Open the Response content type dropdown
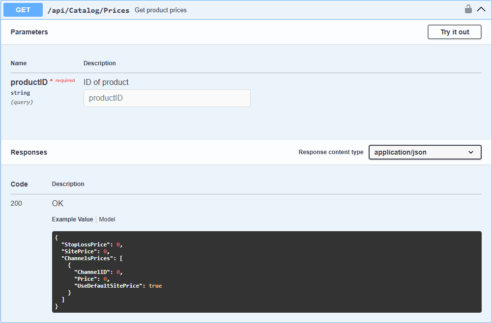The image size is (492, 323). tap(425, 152)
